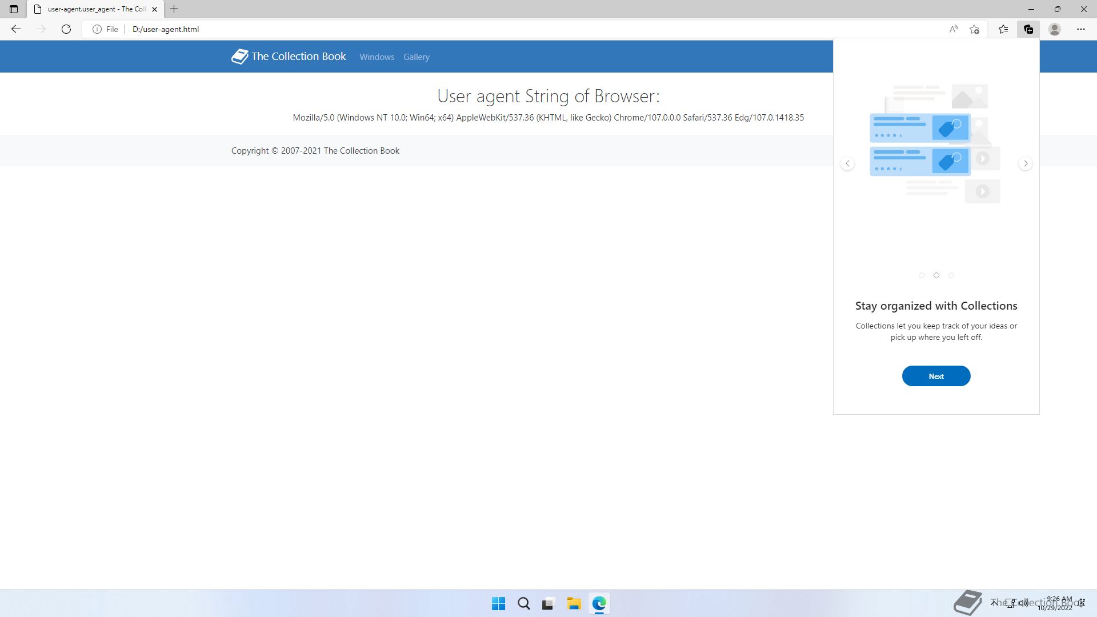Image resolution: width=1097 pixels, height=617 pixels.
Task: Show hidden system tray icons
Action: pos(994,602)
